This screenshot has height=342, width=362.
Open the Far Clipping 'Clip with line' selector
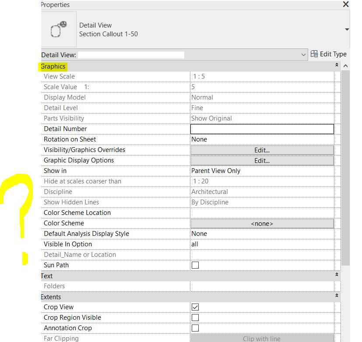click(x=262, y=338)
